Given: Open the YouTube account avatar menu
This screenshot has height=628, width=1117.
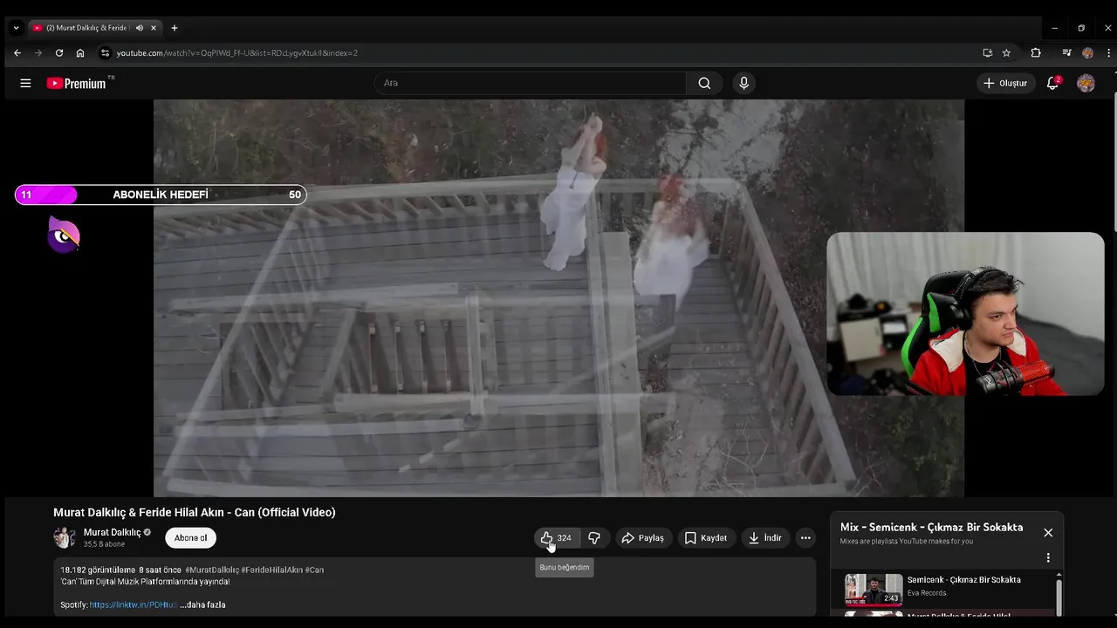Looking at the screenshot, I should coord(1086,83).
